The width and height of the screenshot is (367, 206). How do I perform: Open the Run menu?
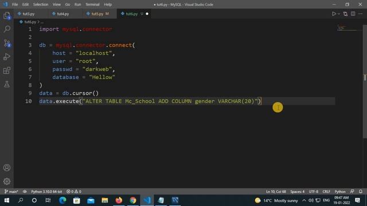click(x=77, y=5)
